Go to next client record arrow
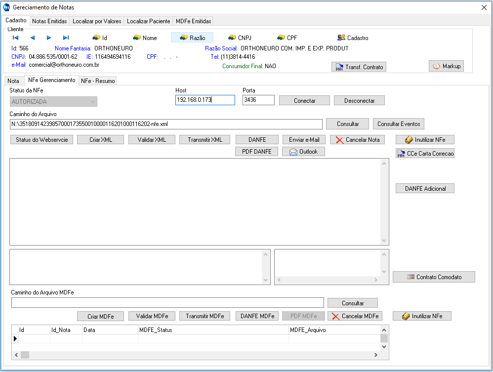 coord(49,38)
